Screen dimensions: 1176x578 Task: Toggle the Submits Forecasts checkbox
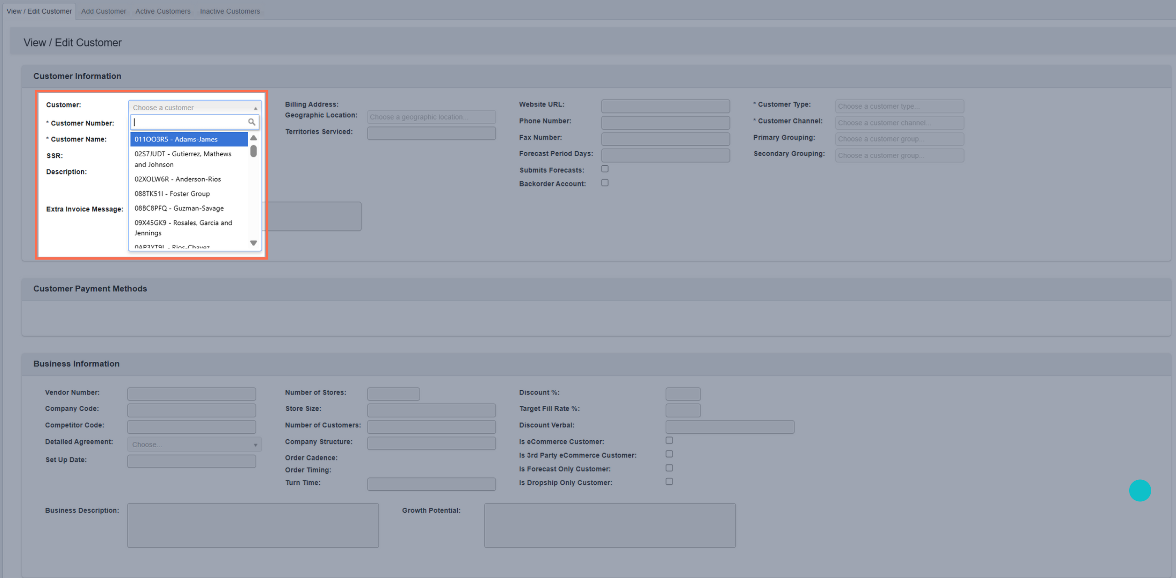(x=605, y=169)
